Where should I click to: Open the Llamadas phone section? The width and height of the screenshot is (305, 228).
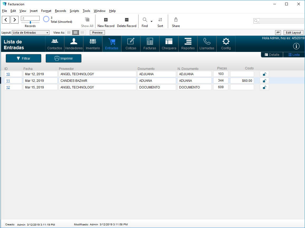click(x=207, y=44)
